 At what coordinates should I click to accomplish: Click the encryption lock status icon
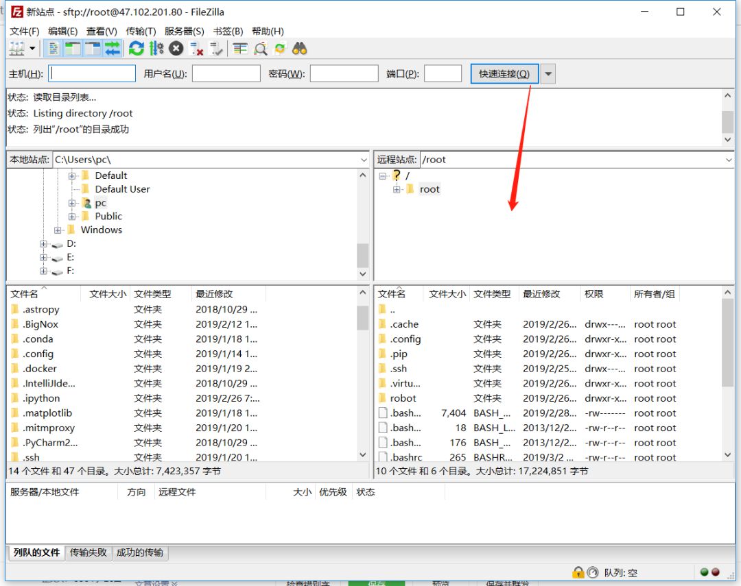(x=578, y=572)
